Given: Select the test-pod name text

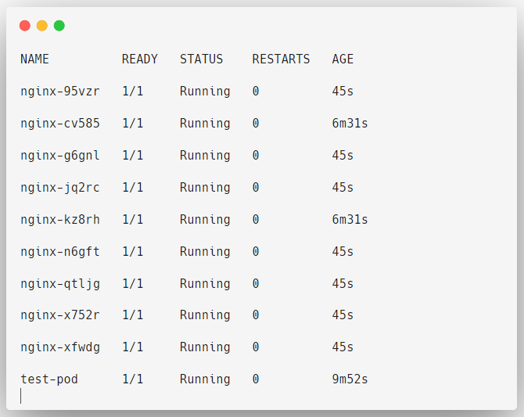Looking at the screenshot, I should pyautogui.click(x=49, y=379).
